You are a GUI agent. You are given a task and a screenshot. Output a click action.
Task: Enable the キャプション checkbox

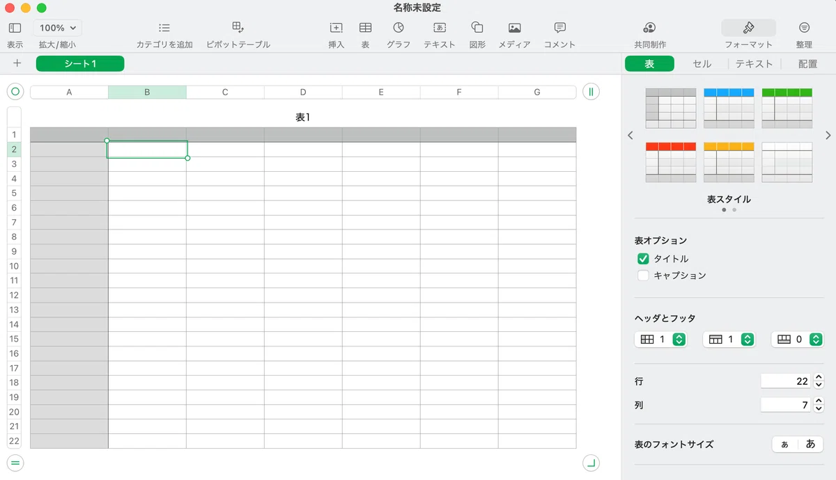643,275
